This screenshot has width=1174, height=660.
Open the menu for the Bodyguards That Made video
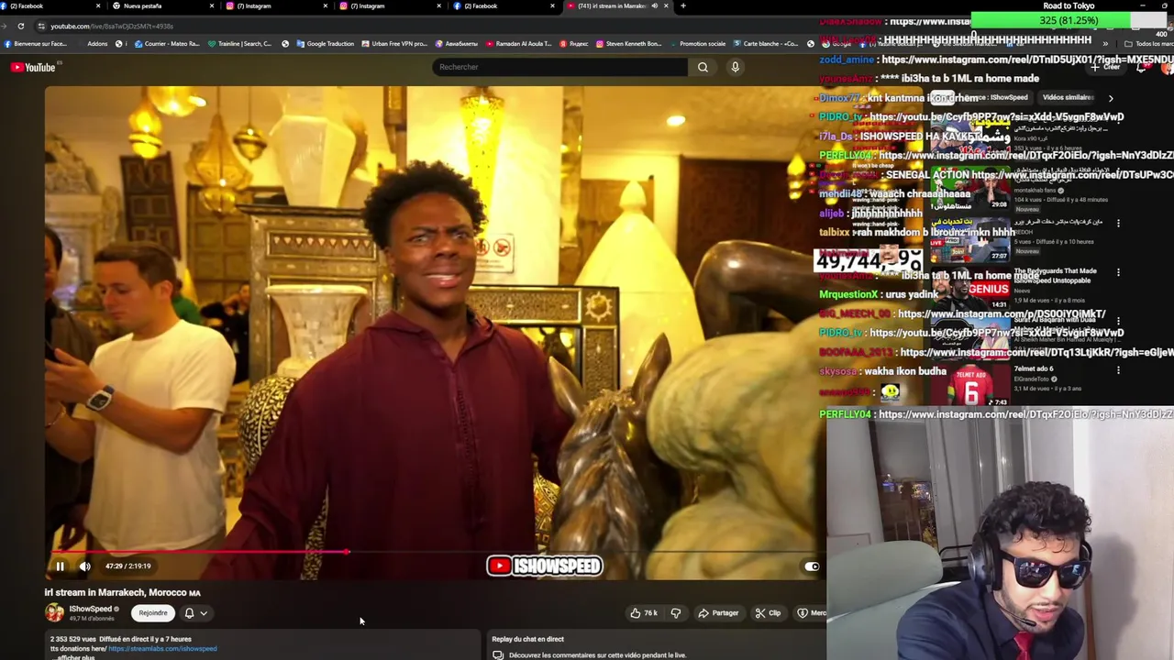(x=1118, y=272)
